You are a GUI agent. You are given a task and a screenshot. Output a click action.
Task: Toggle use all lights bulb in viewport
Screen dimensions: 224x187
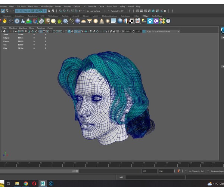pyautogui.click(x=82, y=31)
